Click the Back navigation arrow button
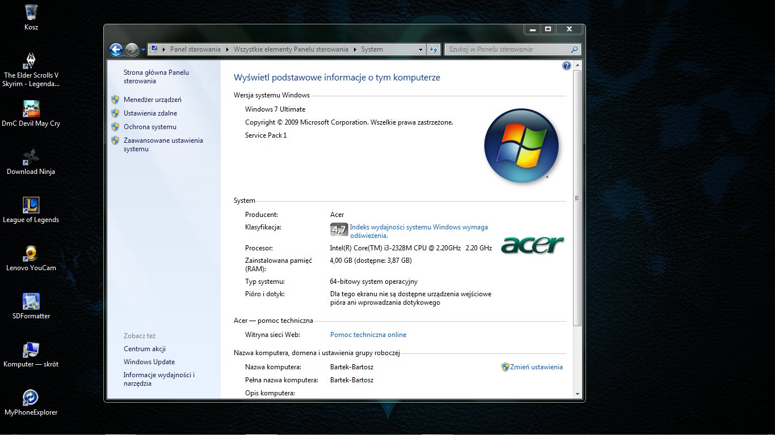This screenshot has height=435, width=775. coord(116,50)
